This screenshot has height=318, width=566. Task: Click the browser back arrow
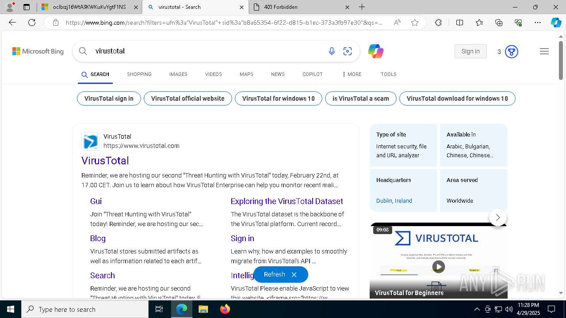point(12,23)
